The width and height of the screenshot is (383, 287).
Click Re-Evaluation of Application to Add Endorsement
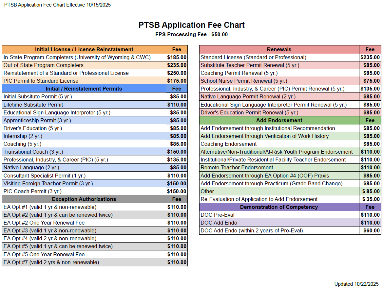click(259, 199)
